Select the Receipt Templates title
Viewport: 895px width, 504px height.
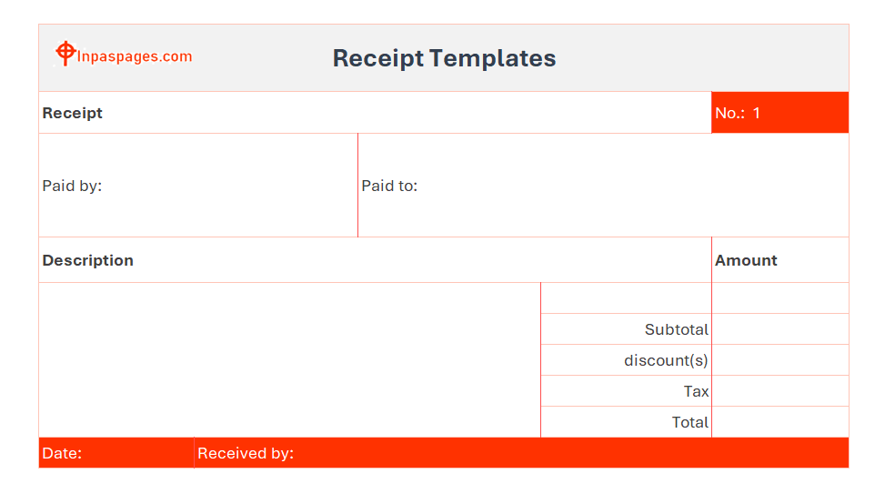(444, 58)
